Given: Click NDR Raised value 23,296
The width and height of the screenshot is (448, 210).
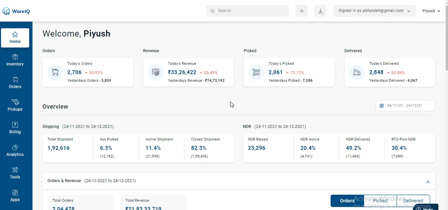Looking at the screenshot, I should (257, 148).
